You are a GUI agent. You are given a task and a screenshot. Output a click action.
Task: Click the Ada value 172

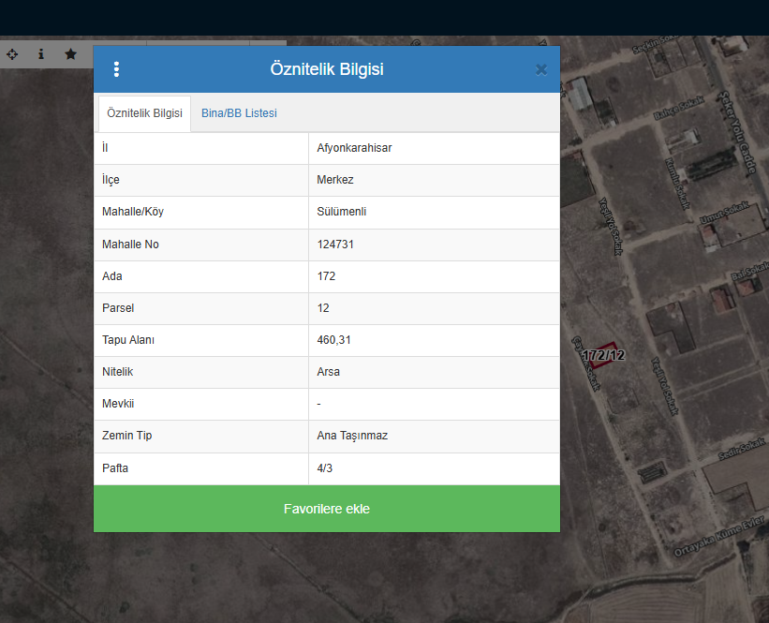coord(326,276)
